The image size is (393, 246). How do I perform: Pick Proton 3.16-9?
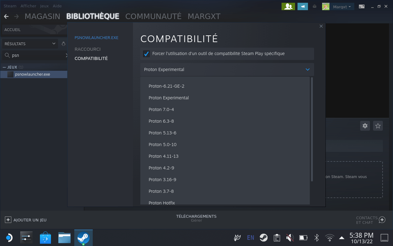click(225, 180)
